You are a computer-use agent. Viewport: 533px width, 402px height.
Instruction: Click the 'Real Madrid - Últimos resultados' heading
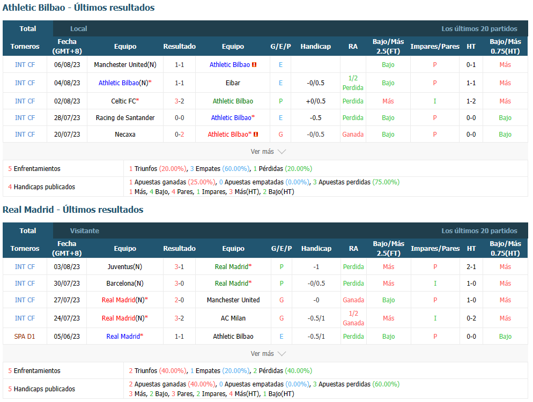tap(73, 210)
